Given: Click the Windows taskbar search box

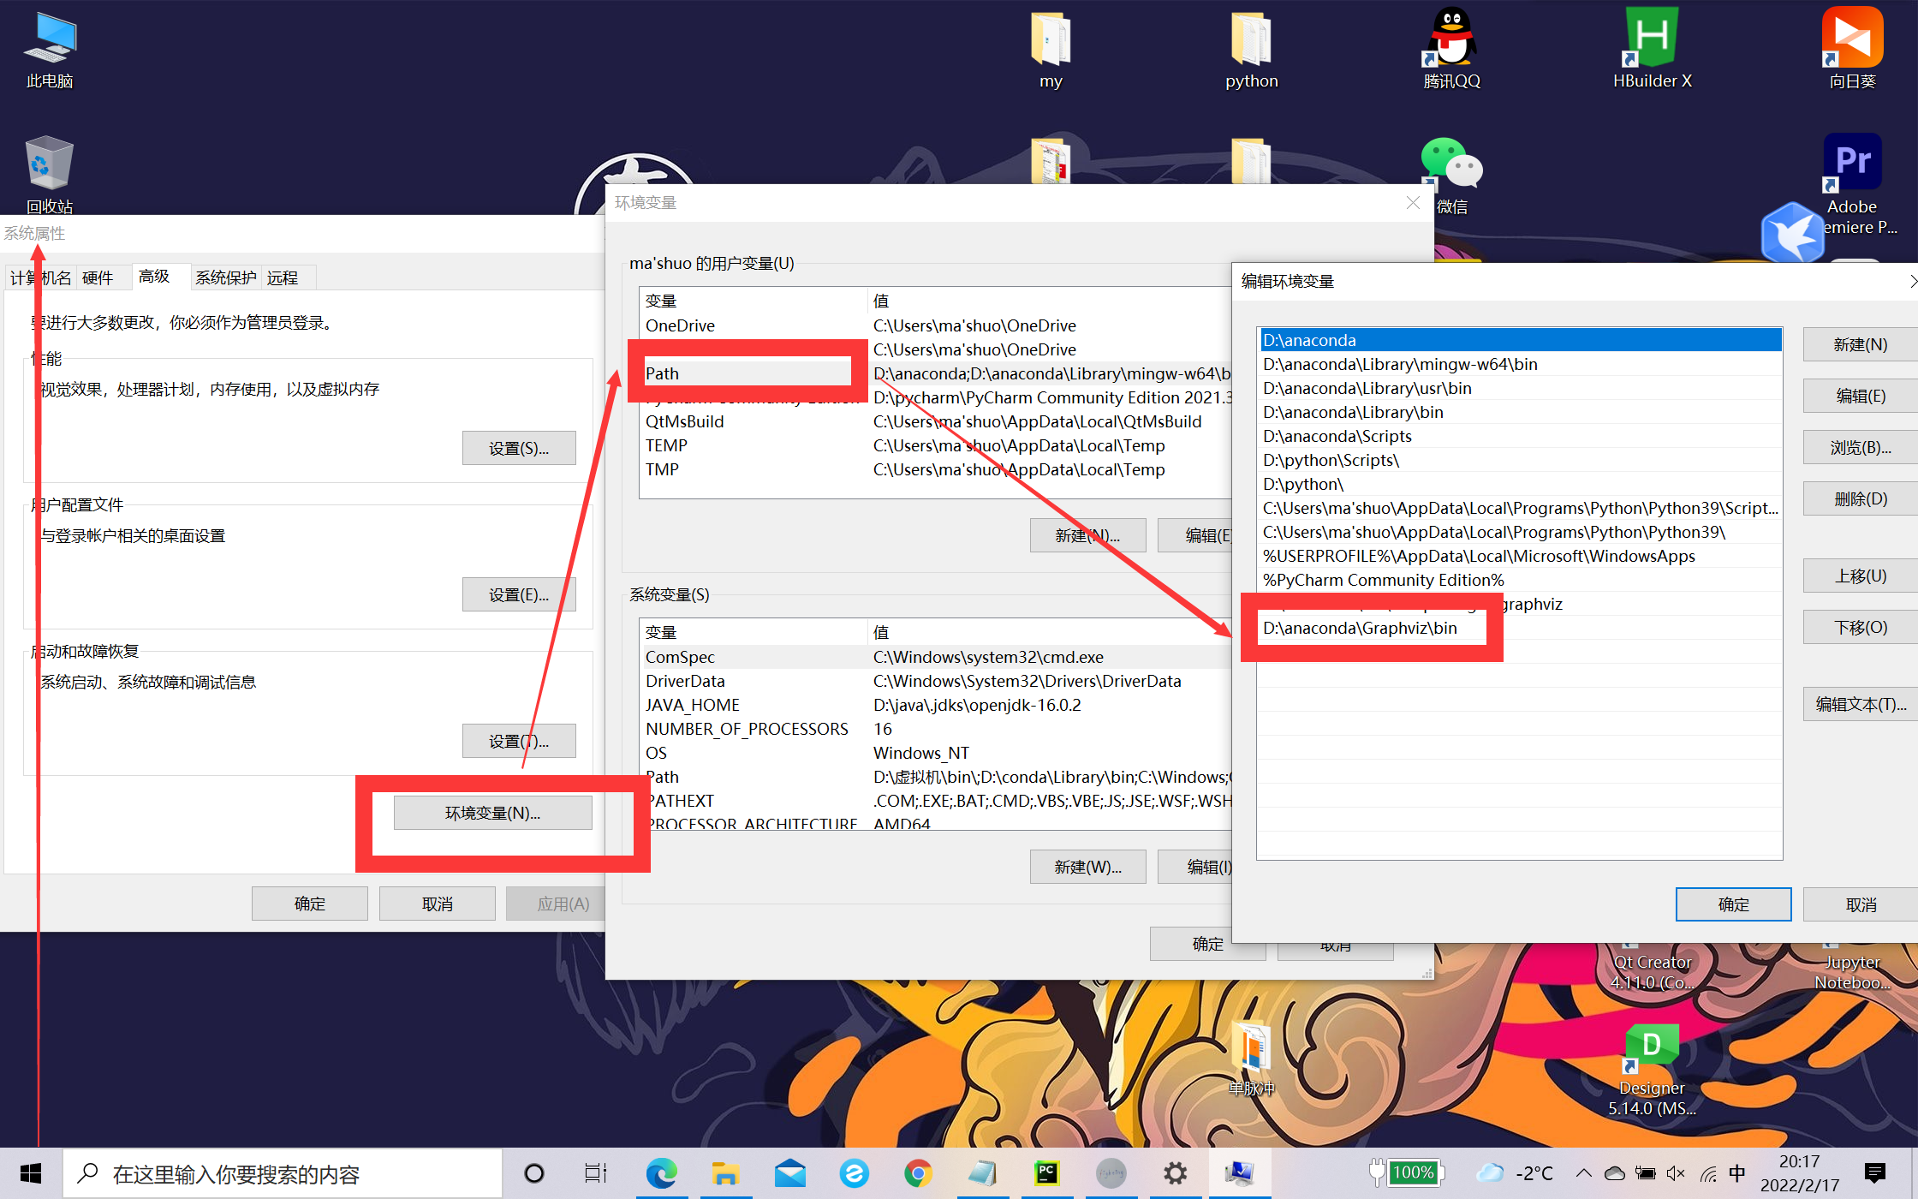Looking at the screenshot, I should [x=283, y=1173].
